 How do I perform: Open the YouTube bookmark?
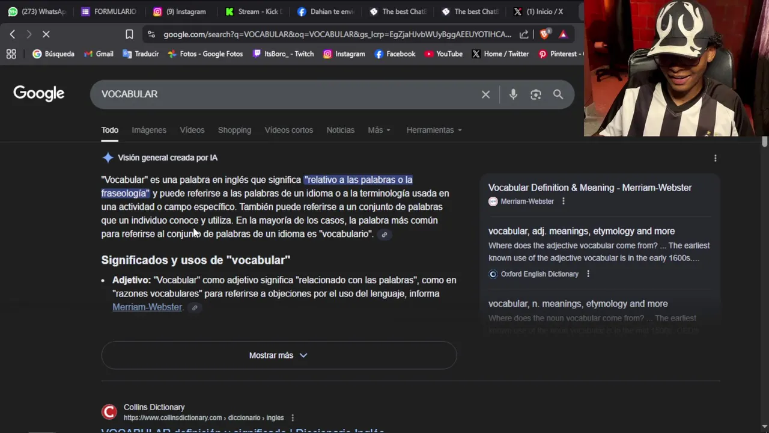pyautogui.click(x=443, y=54)
